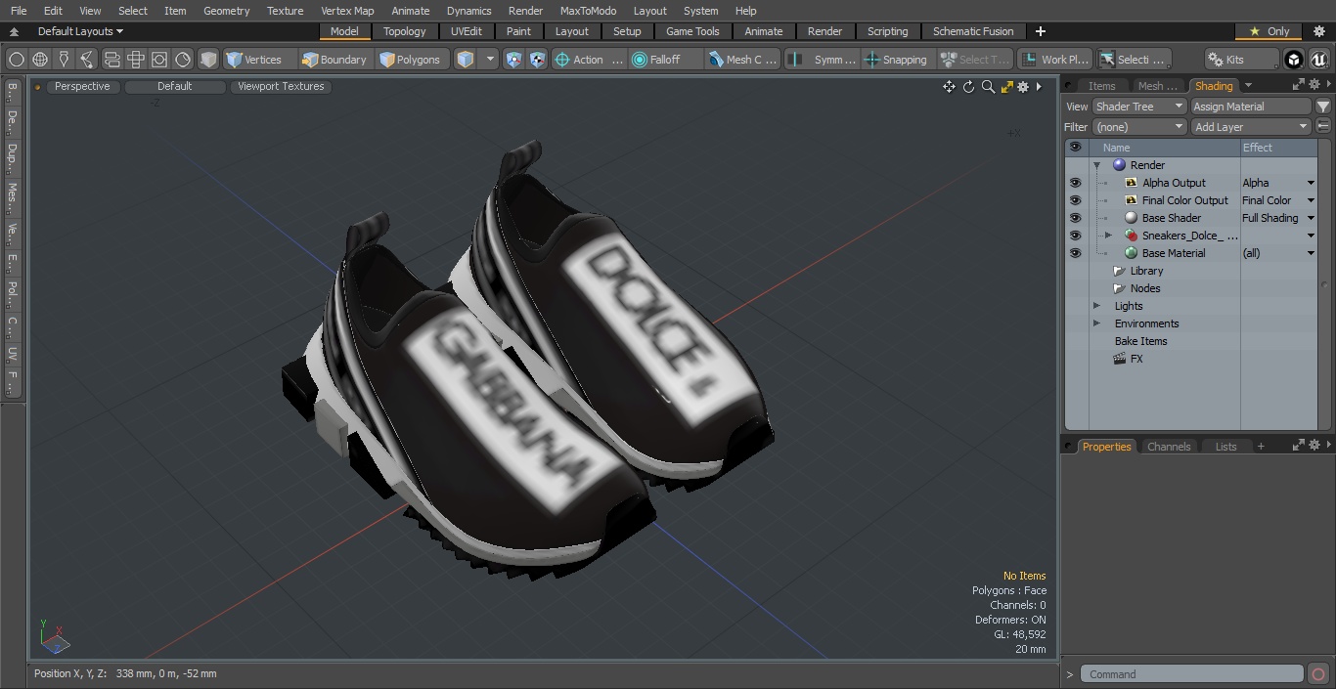This screenshot has width=1336, height=689.
Task: Click the viewport move/pan icon
Action: coord(949,87)
